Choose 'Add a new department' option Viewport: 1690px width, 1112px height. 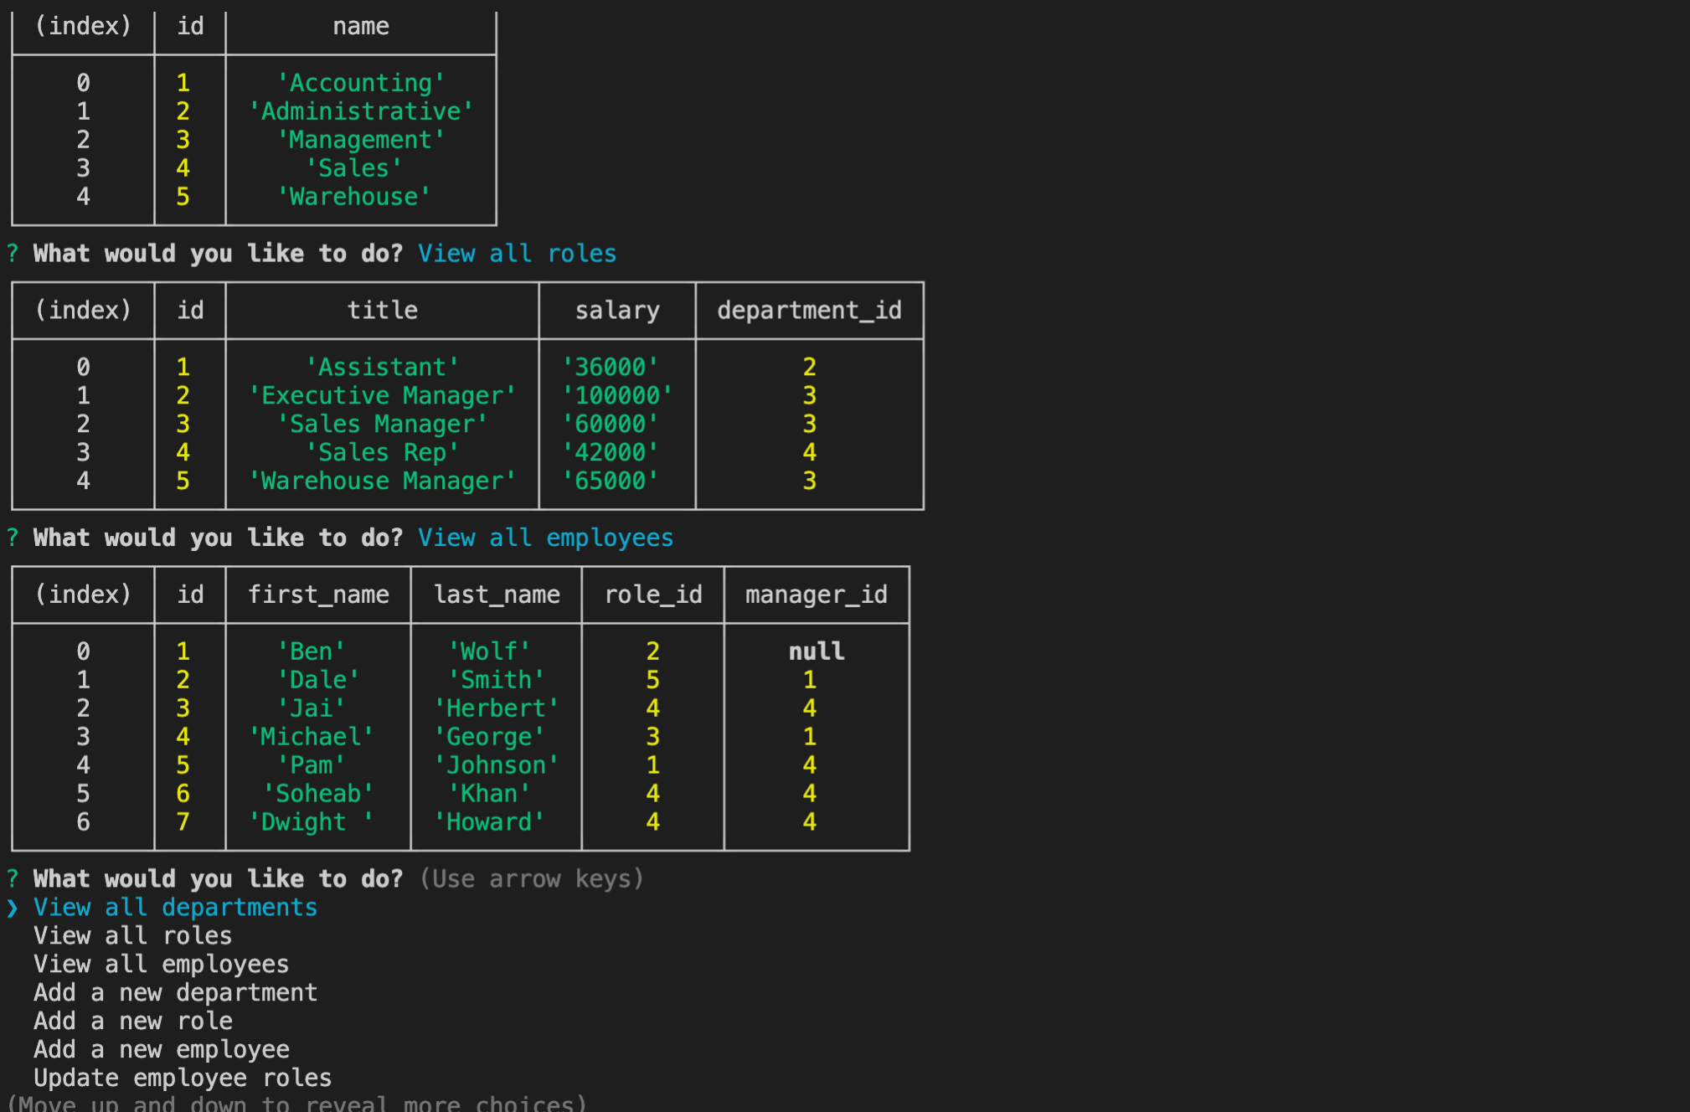175,993
